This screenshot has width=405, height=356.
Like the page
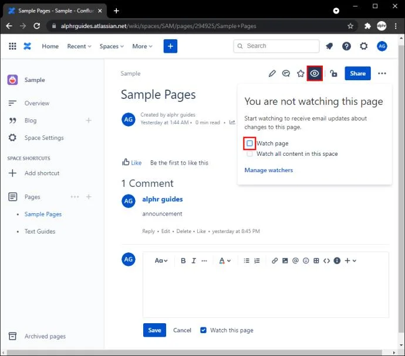[131, 163]
